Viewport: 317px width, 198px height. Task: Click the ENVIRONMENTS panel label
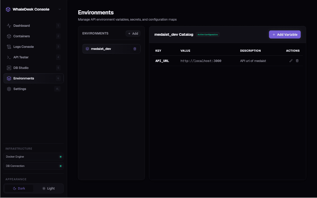point(95,33)
